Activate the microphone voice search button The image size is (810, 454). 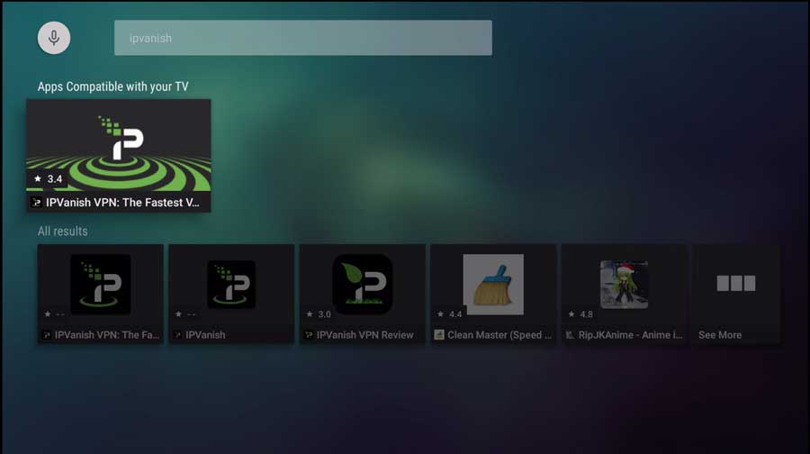tap(54, 38)
